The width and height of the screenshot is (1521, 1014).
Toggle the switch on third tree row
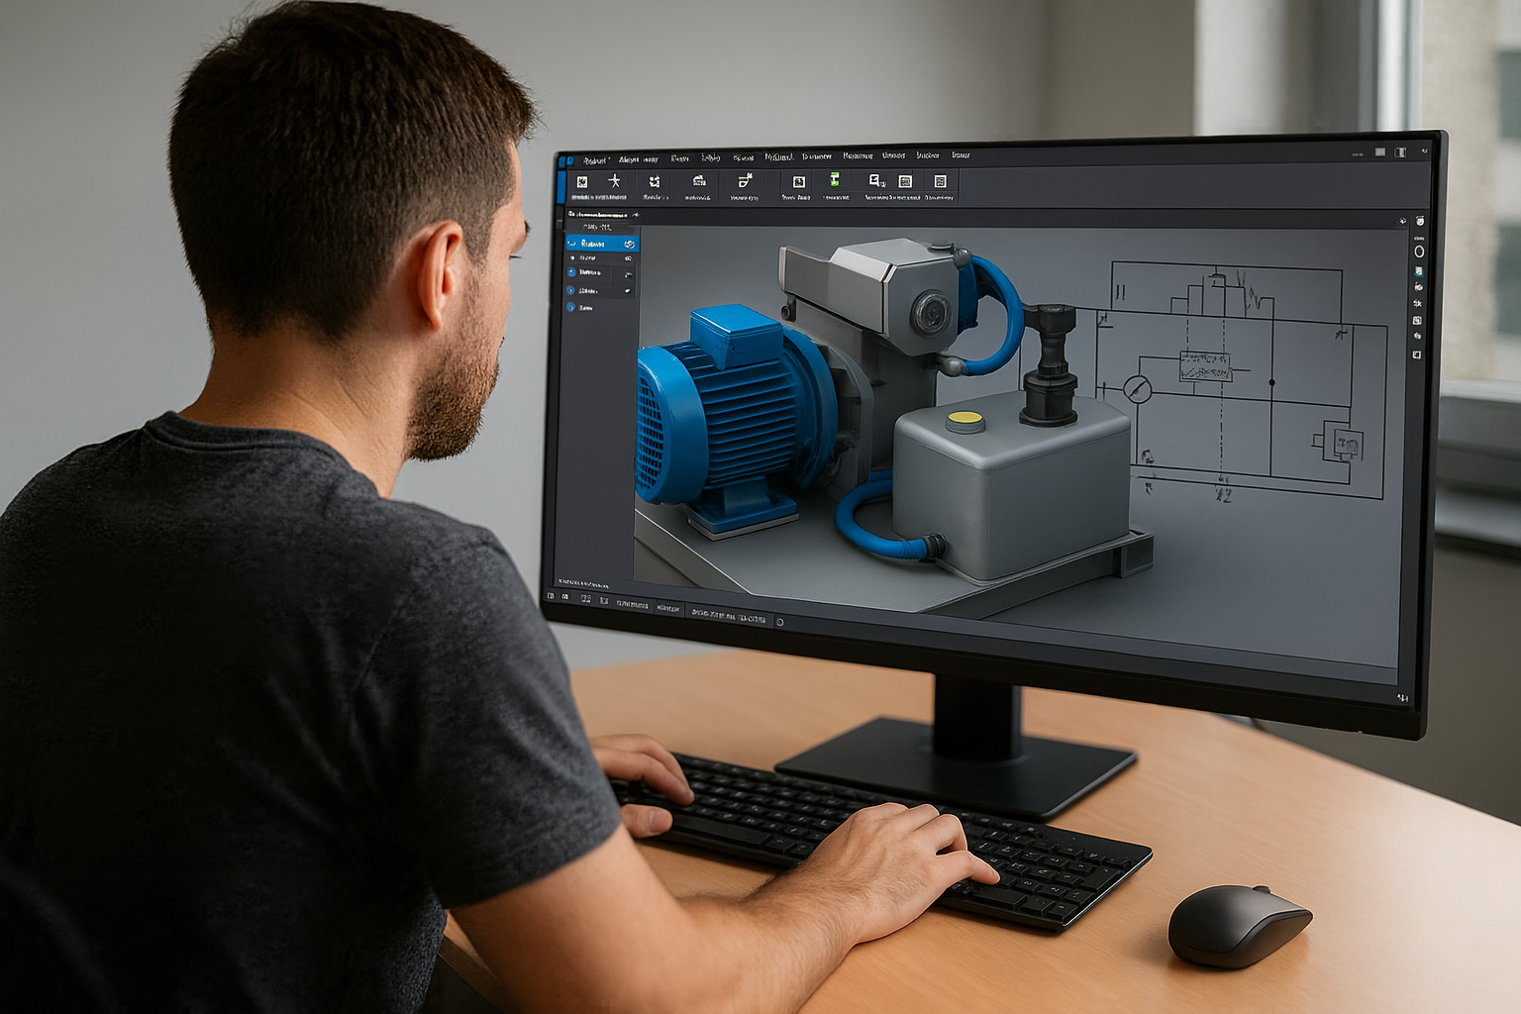628,273
